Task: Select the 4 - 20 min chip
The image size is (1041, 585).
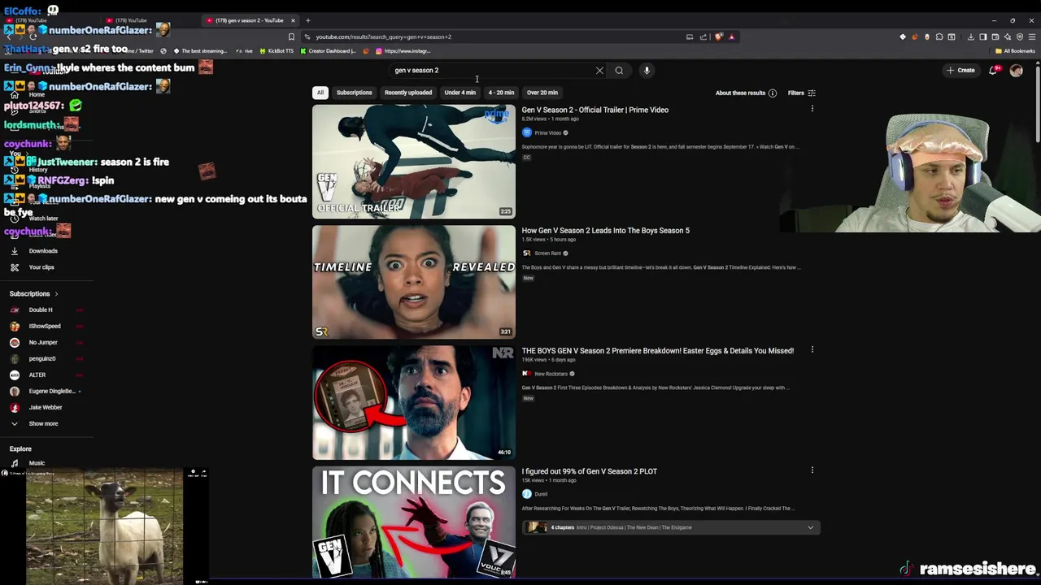Action: (501, 93)
